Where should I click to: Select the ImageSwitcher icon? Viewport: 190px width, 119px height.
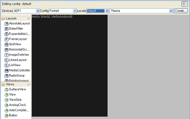7,55
